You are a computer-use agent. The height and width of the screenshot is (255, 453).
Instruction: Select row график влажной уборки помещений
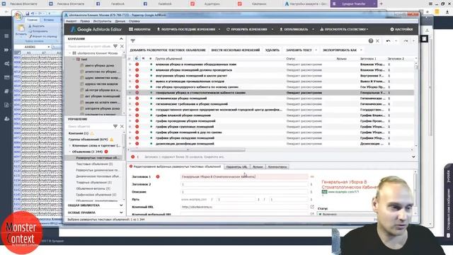271,115
